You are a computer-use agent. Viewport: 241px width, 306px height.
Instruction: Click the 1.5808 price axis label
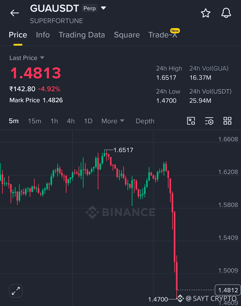coord(228,205)
